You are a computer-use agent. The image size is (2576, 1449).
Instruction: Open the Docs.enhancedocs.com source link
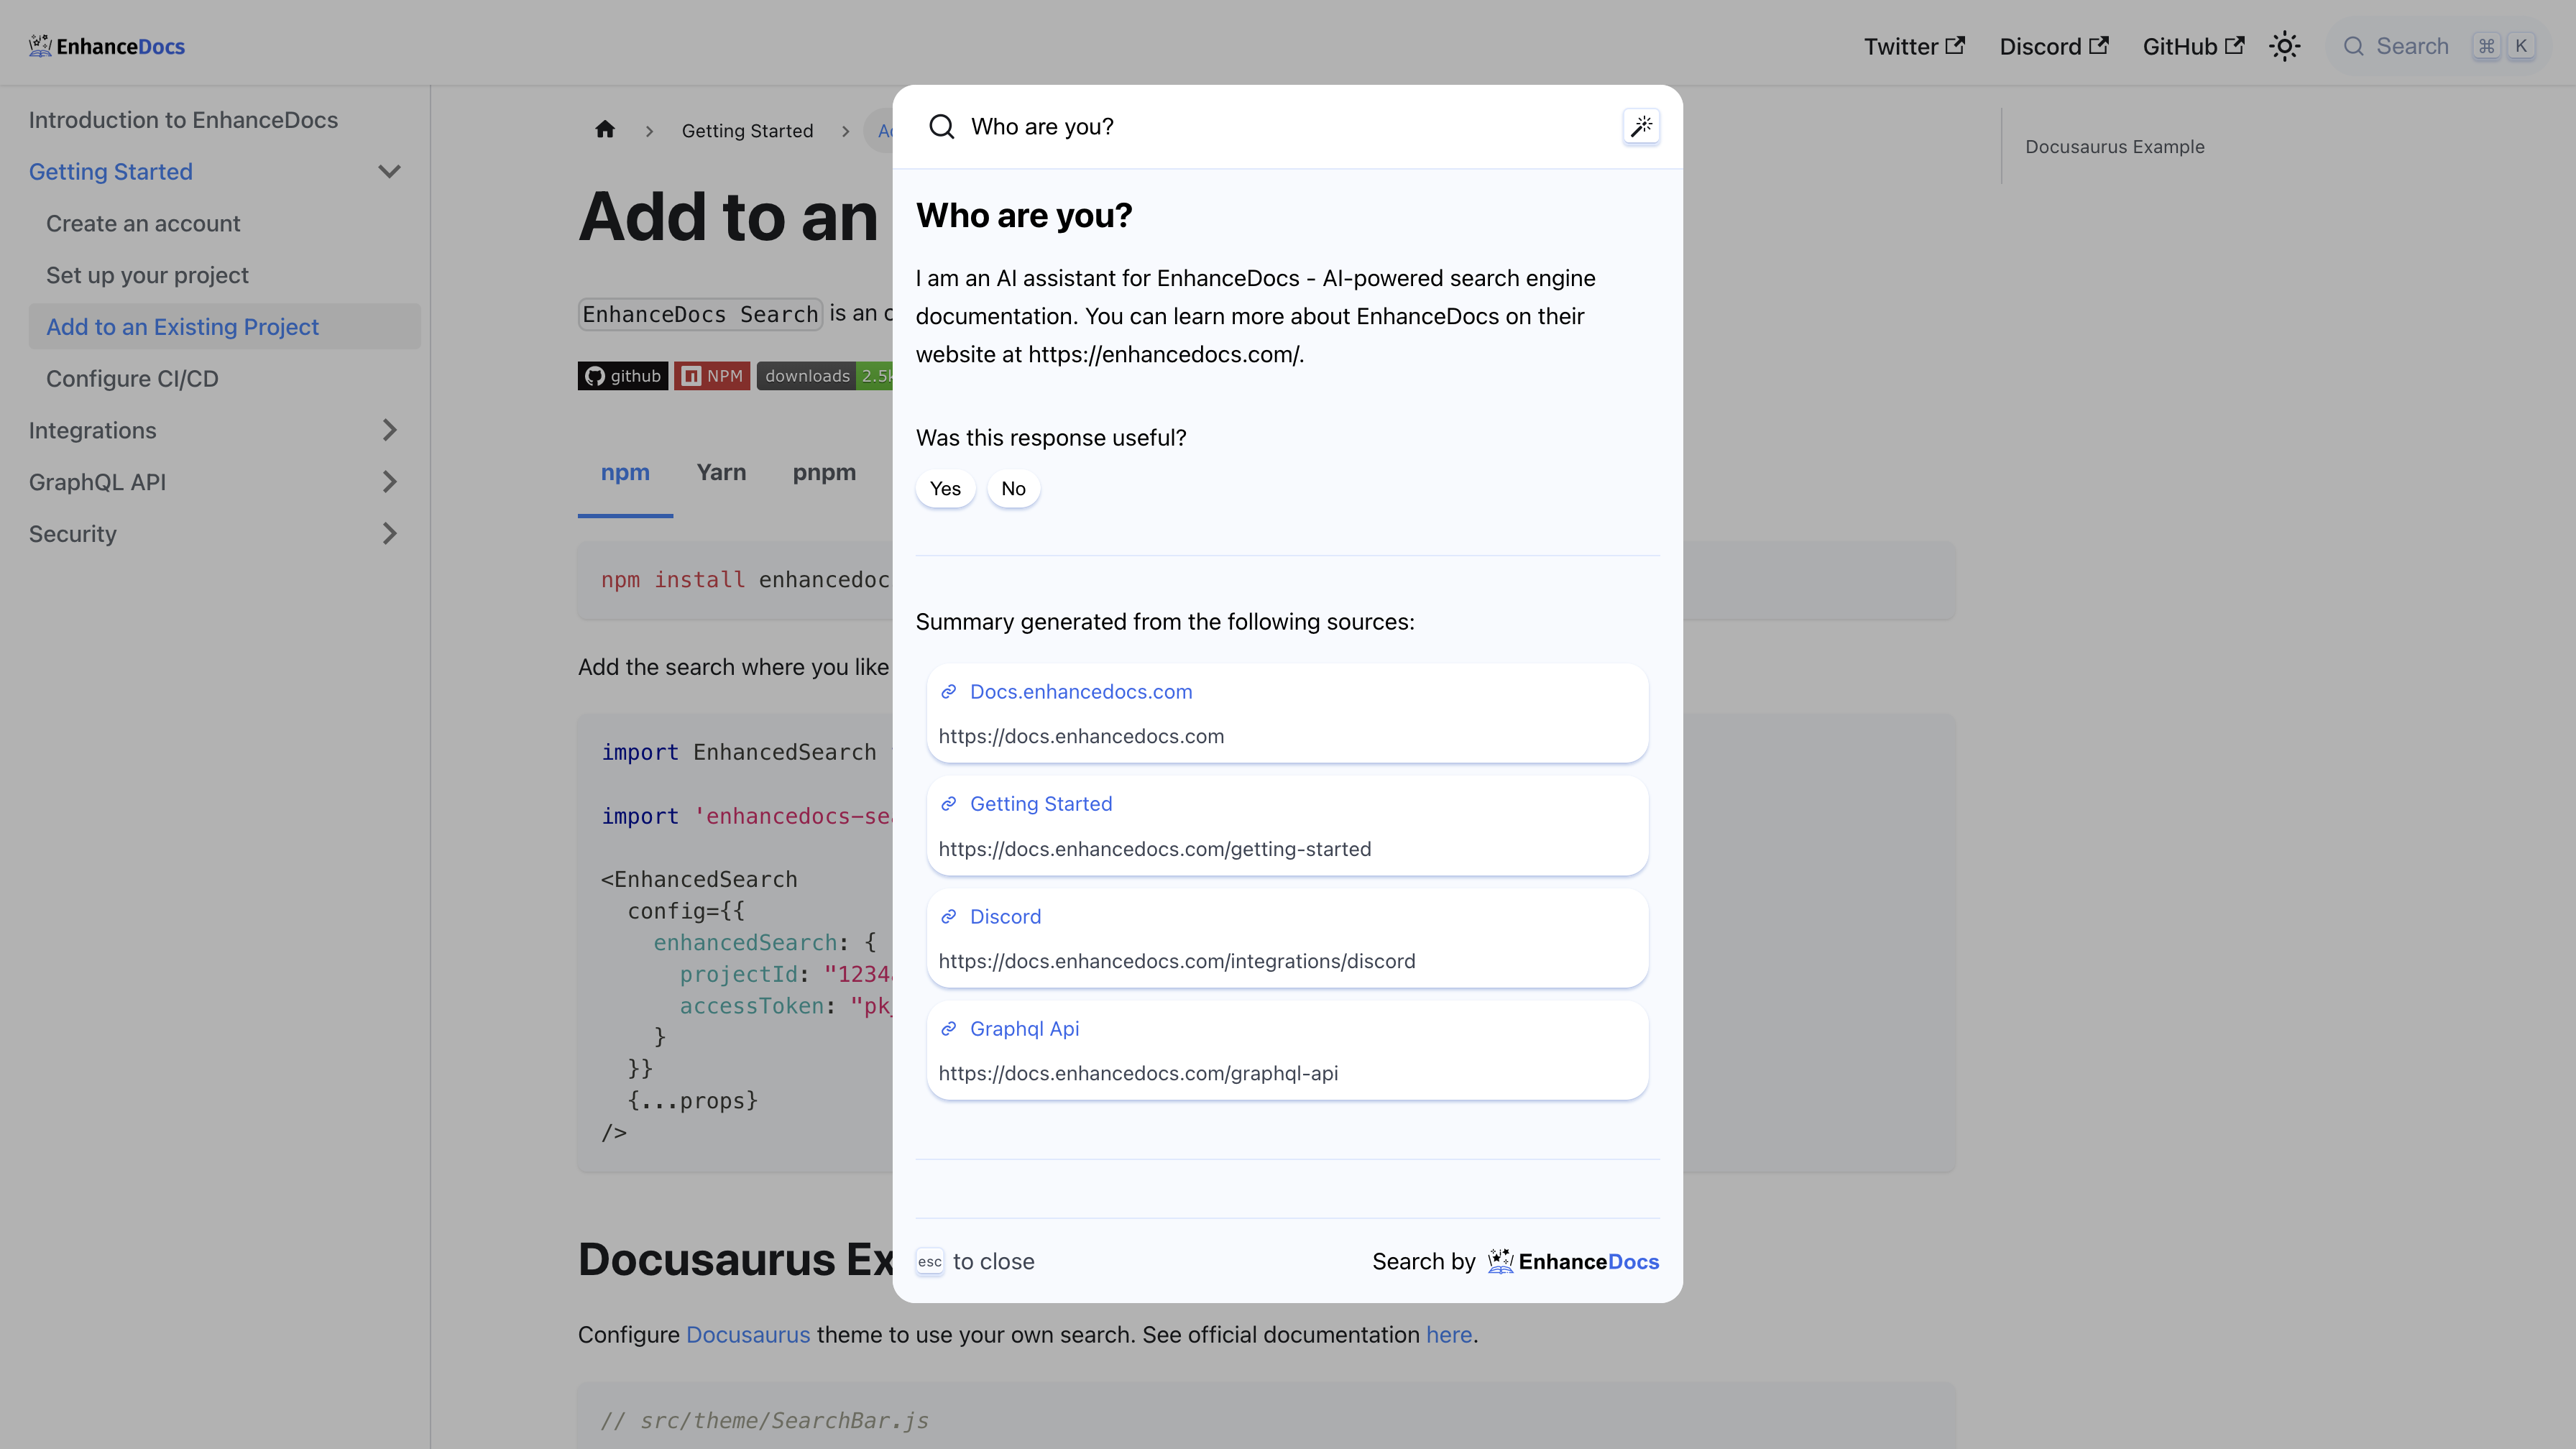[1081, 692]
